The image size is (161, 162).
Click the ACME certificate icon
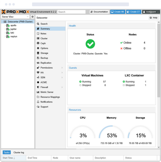pyautogui.click(x=38, y=82)
